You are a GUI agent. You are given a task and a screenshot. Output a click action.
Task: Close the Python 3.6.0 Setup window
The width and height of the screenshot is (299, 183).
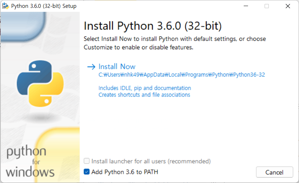pos(288,6)
